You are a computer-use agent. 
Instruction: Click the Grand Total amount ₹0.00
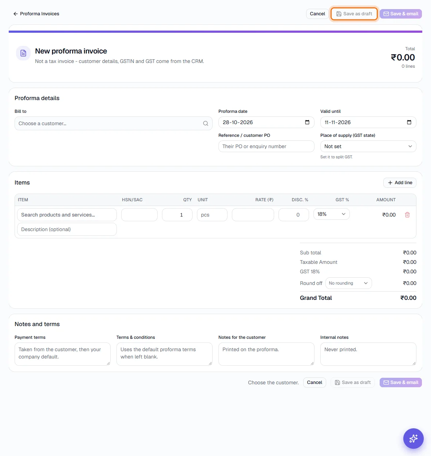click(x=408, y=298)
